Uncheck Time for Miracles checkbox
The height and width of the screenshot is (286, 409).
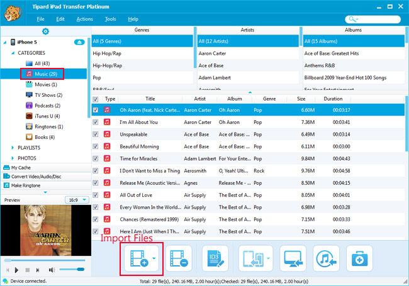click(96, 158)
